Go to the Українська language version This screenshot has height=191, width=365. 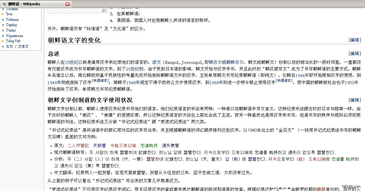click(x=14, y=36)
